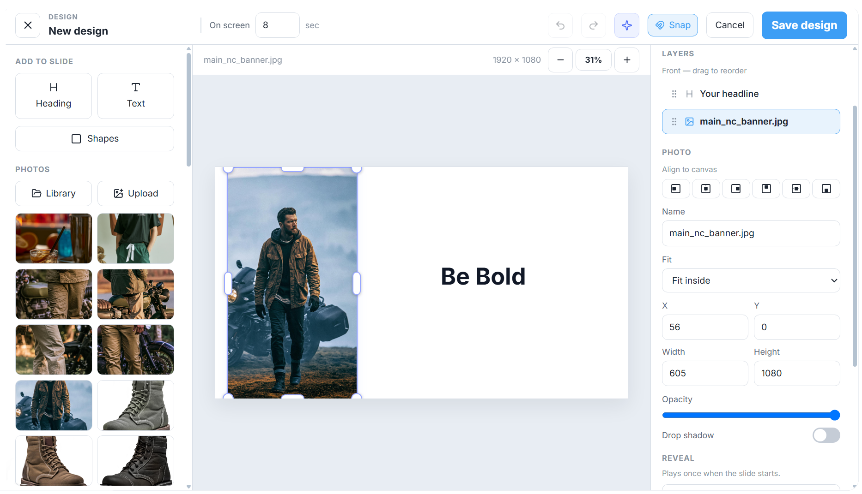The width and height of the screenshot is (862, 494).
Task: Click the undo arrow icon
Action: pyautogui.click(x=560, y=25)
